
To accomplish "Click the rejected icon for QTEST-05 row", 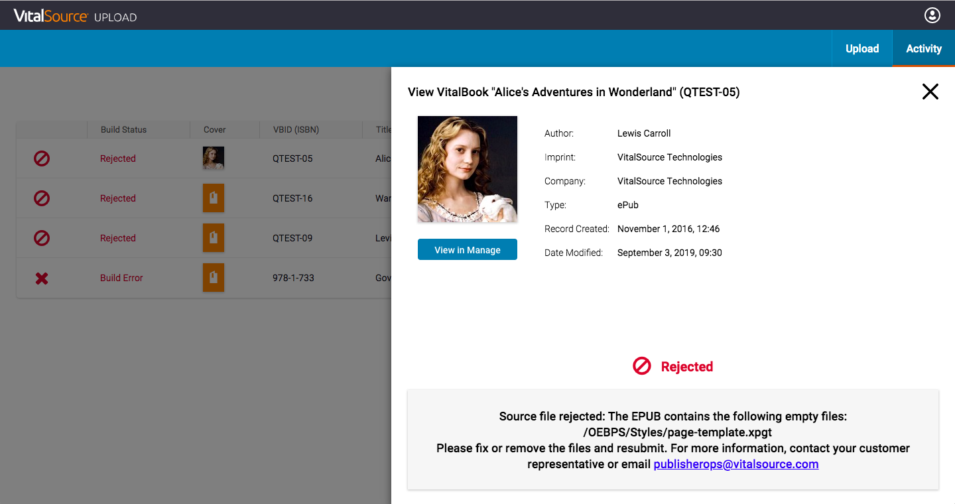I will click(x=42, y=158).
